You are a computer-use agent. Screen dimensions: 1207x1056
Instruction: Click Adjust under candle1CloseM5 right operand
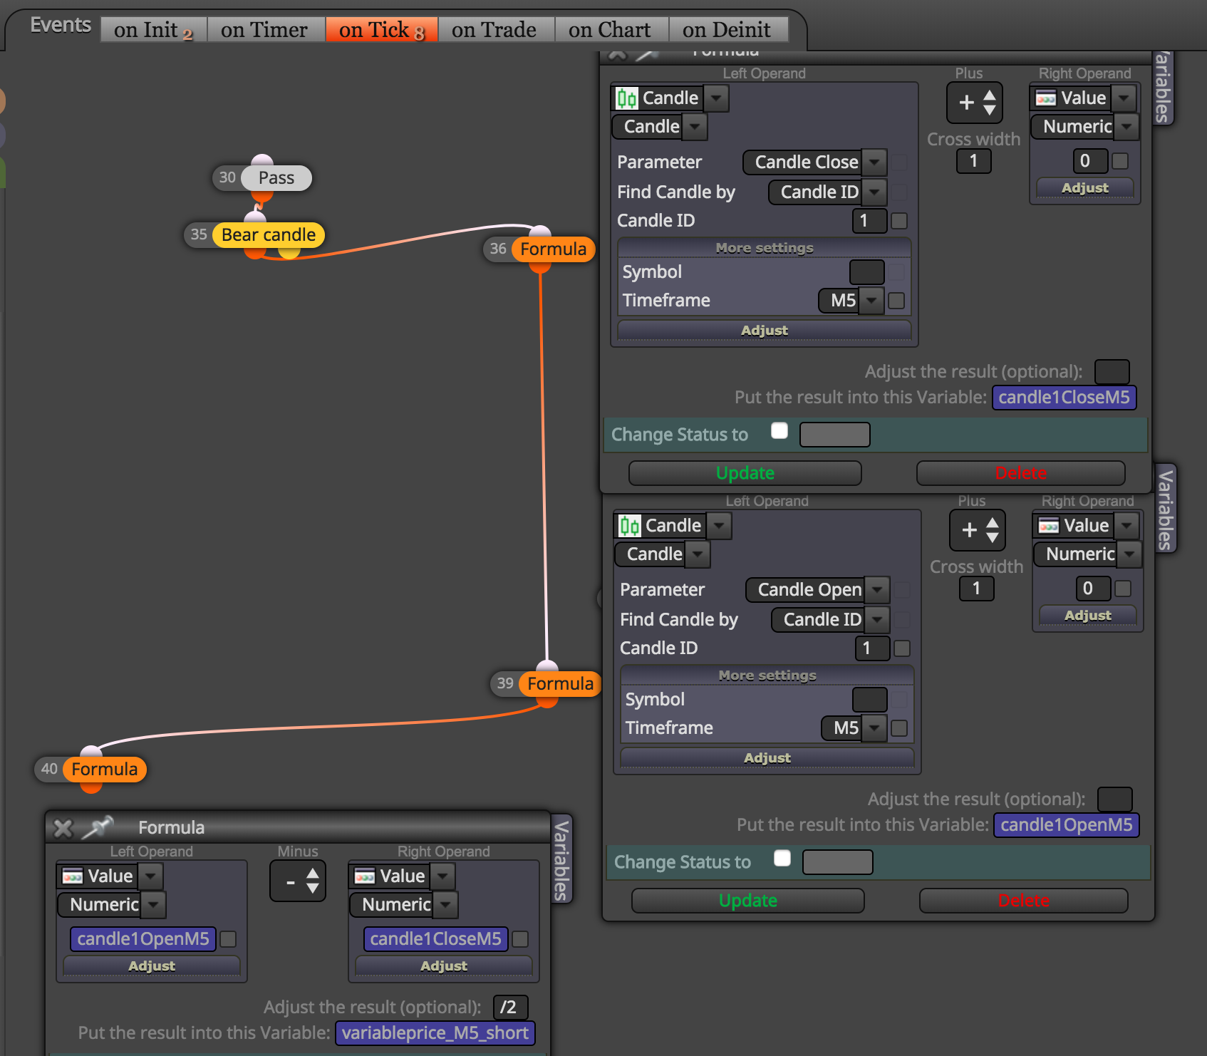pyautogui.click(x=444, y=966)
